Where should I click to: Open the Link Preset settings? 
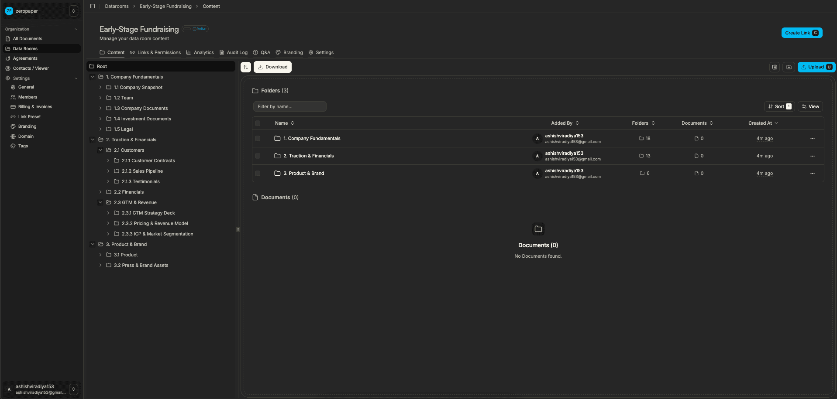pyautogui.click(x=29, y=116)
